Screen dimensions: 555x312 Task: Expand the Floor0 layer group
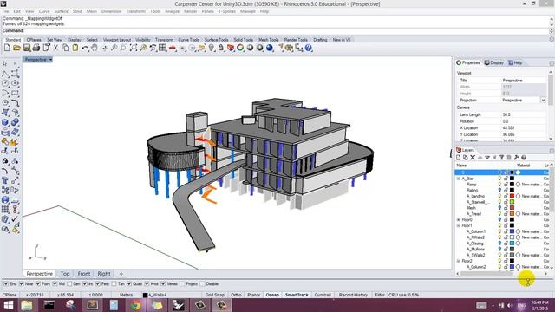click(x=459, y=219)
